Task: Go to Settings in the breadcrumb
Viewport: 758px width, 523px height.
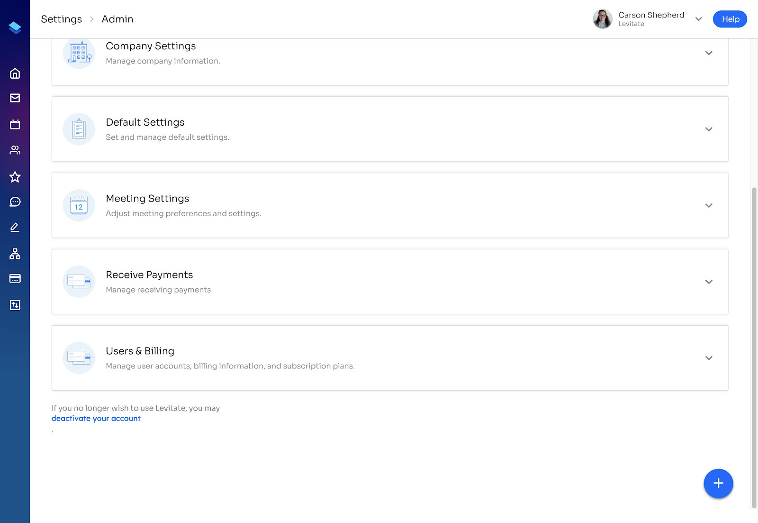Action: point(62,19)
